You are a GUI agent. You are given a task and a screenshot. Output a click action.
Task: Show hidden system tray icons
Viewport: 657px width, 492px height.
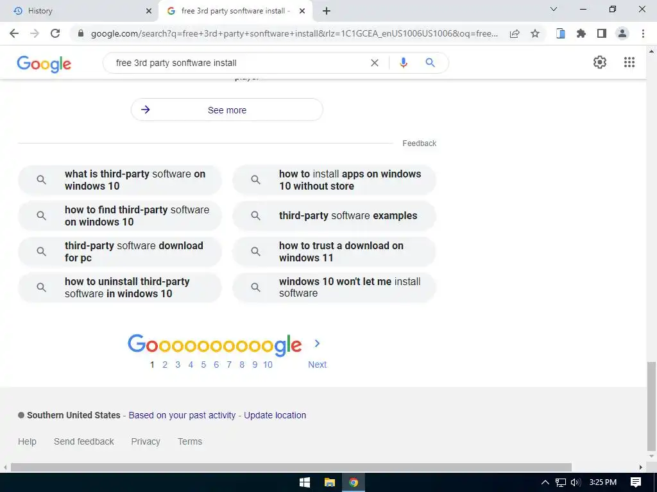(545, 482)
